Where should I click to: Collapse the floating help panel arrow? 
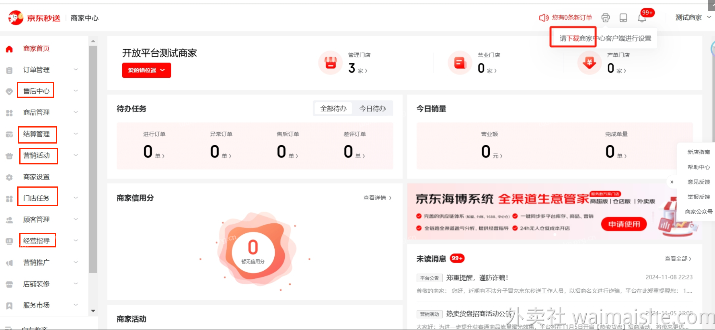672,182
